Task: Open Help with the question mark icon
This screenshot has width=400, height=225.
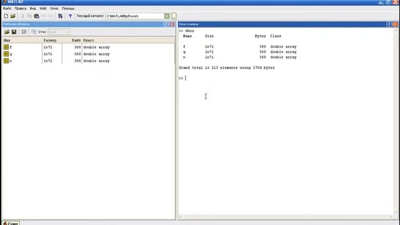Action: pos(70,16)
